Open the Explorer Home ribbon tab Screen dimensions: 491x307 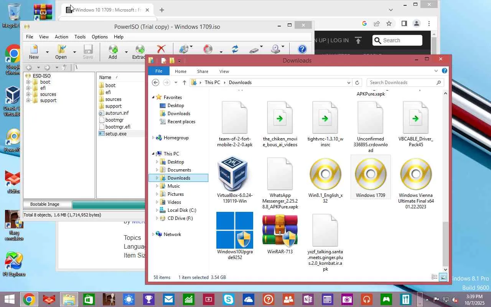tap(181, 71)
